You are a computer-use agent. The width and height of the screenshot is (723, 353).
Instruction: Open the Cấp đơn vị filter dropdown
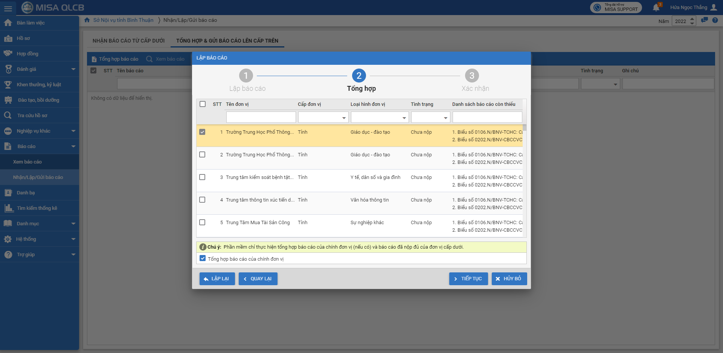(x=343, y=118)
